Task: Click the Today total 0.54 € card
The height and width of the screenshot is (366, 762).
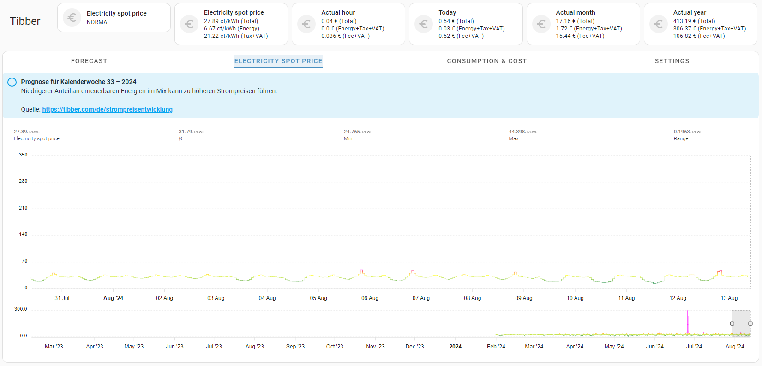Action: 466,24
